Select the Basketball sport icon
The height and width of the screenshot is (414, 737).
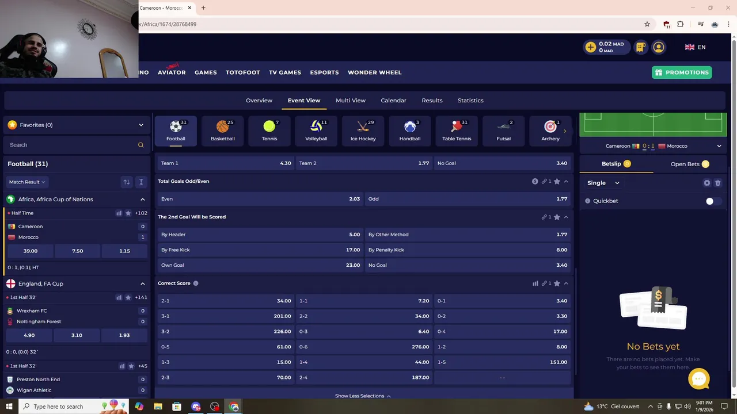[x=222, y=131]
